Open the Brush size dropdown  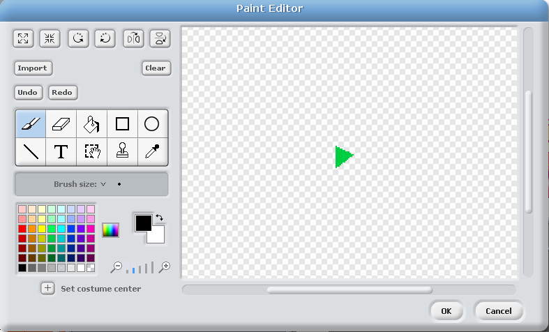tap(103, 185)
